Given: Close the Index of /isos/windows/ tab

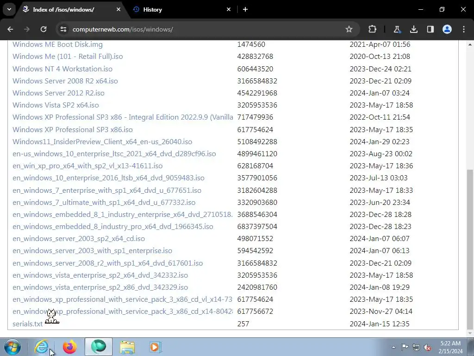Looking at the screenshot, I should [118, 9].
